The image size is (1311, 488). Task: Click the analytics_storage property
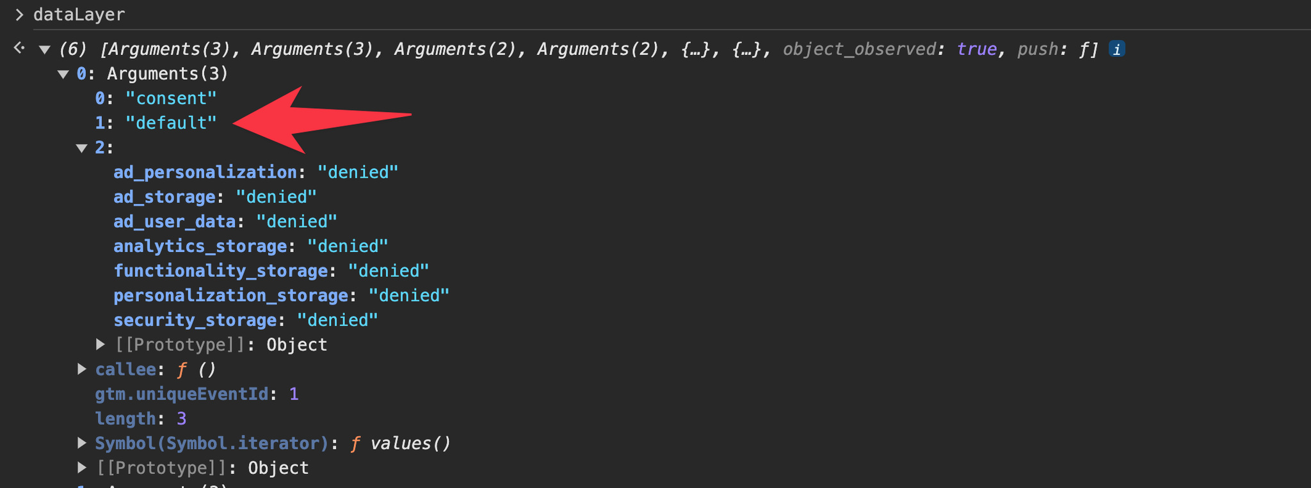[x=200, y=246]
